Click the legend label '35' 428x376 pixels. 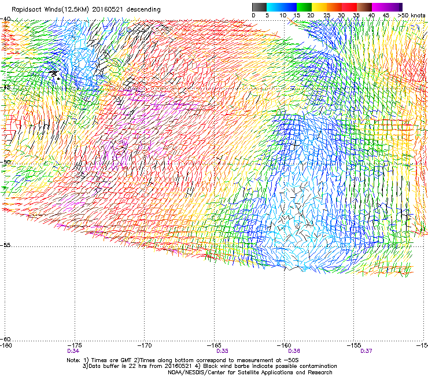coord(356,16)
